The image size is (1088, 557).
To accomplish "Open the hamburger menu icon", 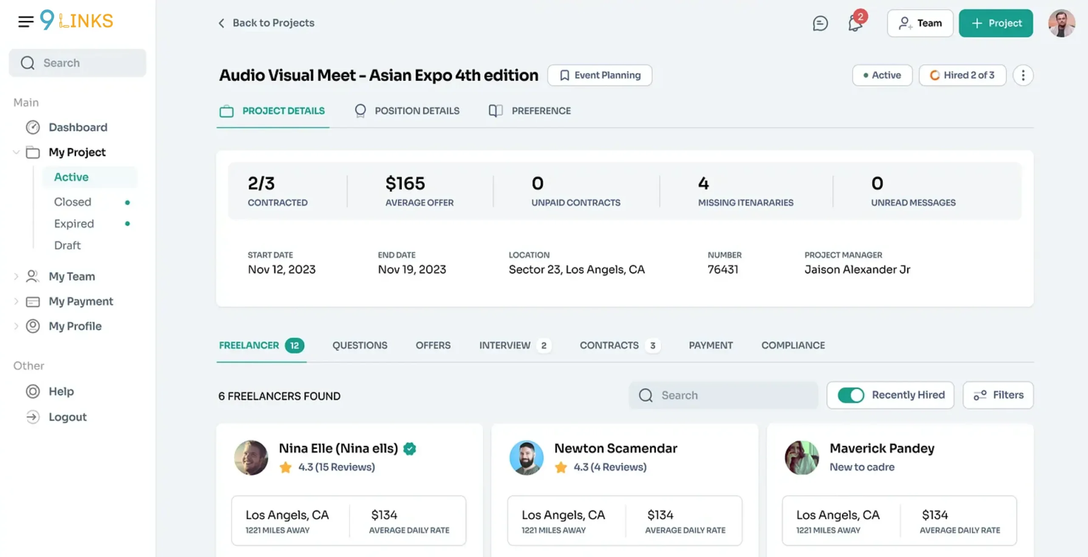I will (25, 22).
